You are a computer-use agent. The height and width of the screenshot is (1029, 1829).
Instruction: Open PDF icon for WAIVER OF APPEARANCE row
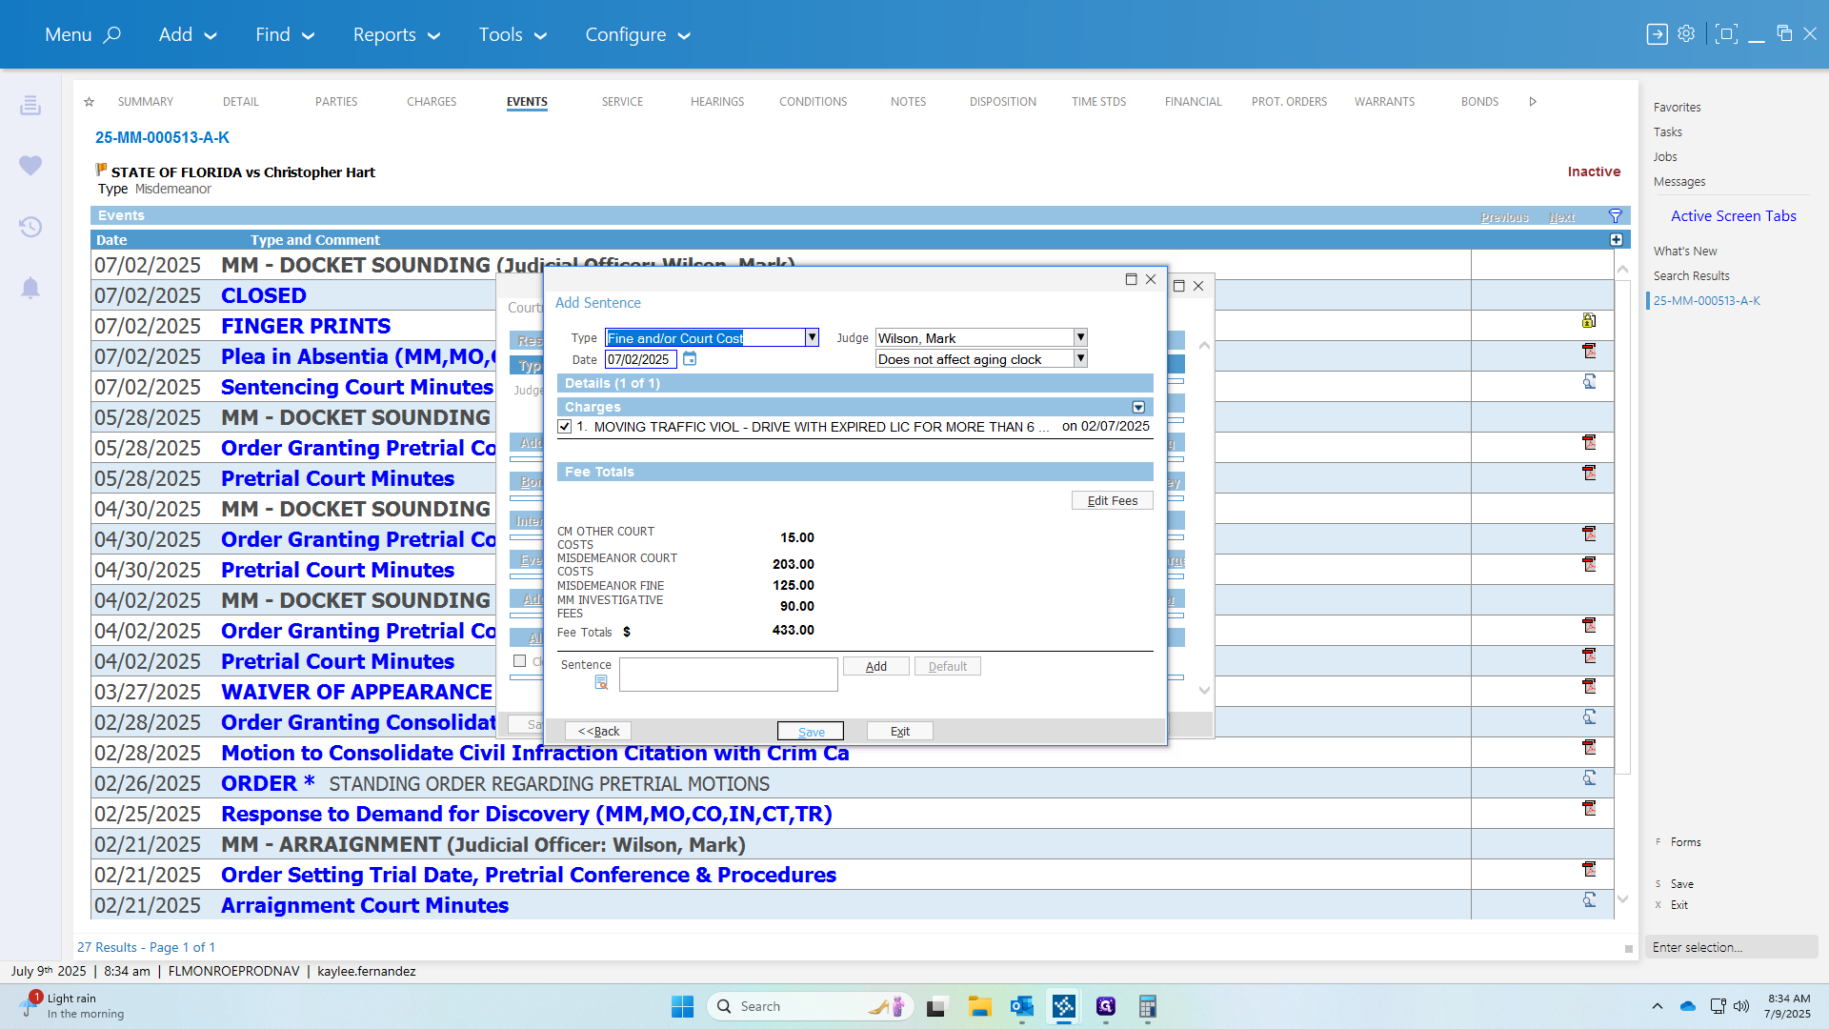click(1589, 687)
